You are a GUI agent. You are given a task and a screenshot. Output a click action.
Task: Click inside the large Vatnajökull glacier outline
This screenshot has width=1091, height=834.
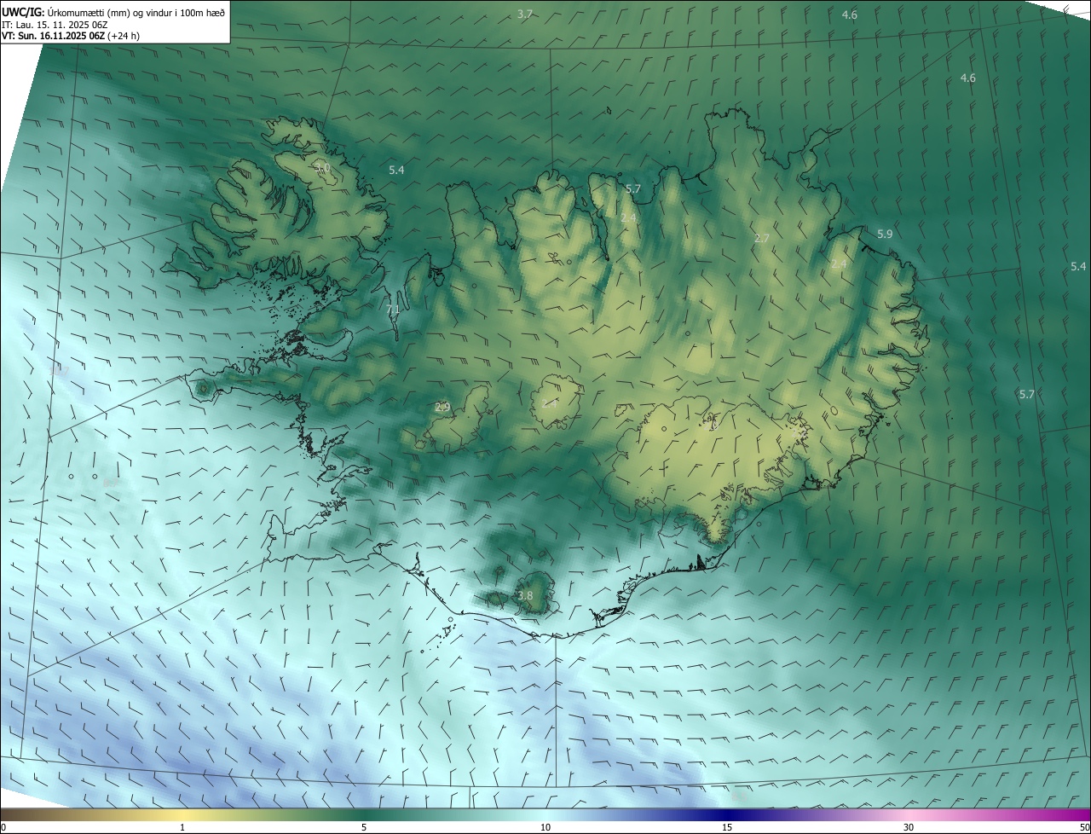click(707, 460)
